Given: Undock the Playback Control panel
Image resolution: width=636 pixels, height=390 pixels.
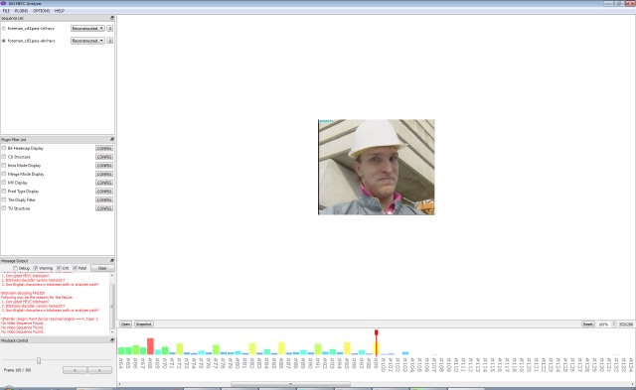Looking at the screenshot, I should pyautogui.click(x=112, y=340).
